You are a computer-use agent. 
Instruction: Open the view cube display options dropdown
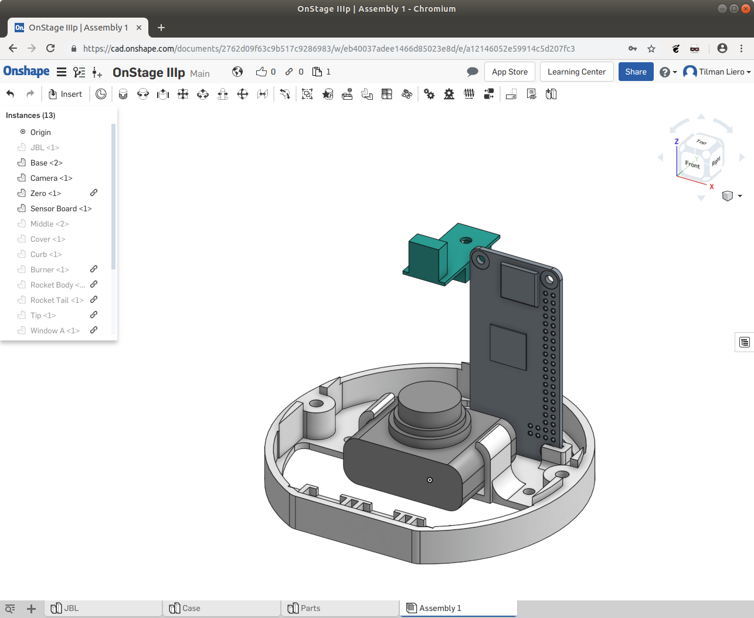click(x=732, y=196)
